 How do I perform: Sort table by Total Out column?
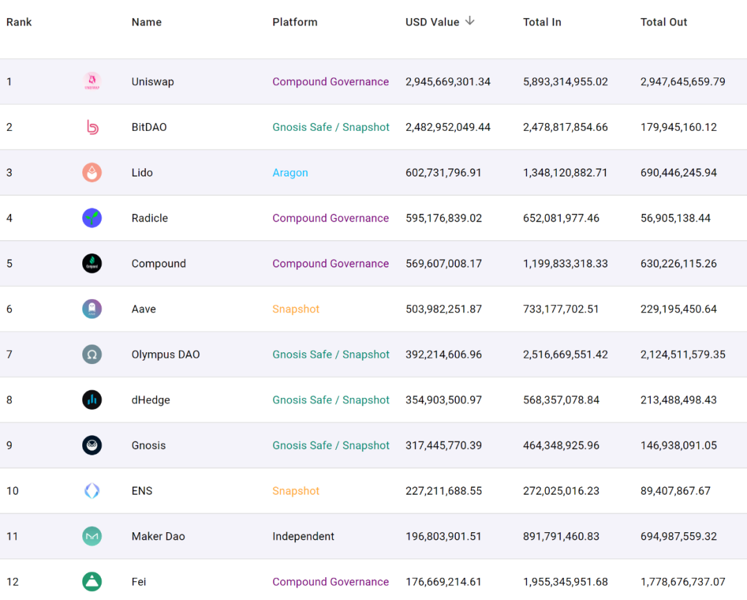pos(663,22)
